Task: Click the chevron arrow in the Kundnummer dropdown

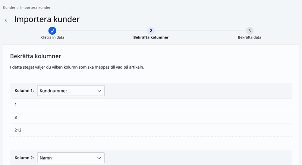Action: click(x=99, y=91)
